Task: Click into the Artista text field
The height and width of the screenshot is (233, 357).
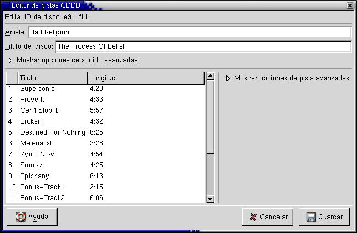Action: coord(189,32)
